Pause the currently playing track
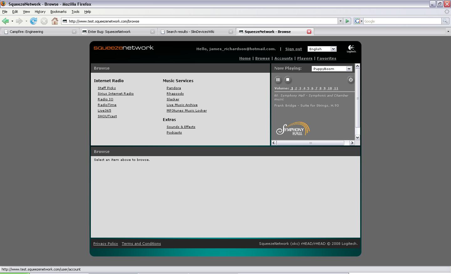This screenshot has width=451, height=274. click(278, 80)
